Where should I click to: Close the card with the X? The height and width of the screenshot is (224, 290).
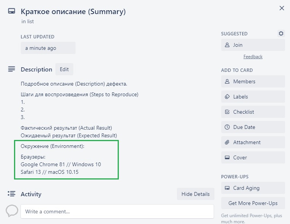tap(282, 8)
